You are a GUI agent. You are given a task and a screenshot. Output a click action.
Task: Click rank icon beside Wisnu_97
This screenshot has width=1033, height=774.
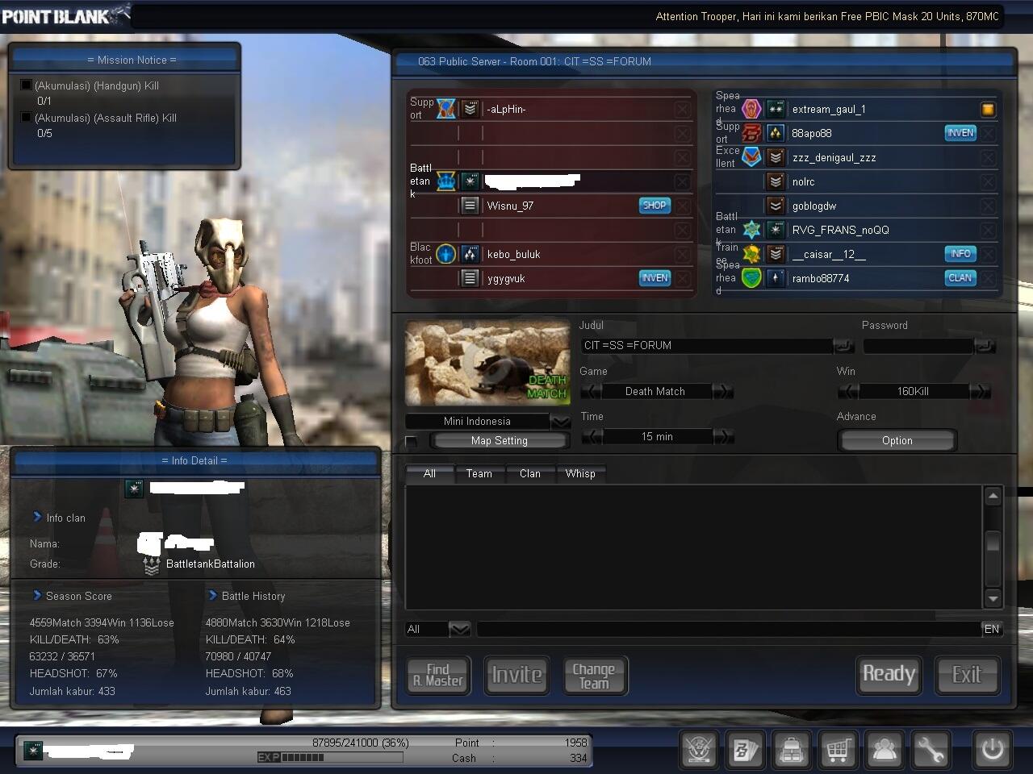tap(470, 206)
